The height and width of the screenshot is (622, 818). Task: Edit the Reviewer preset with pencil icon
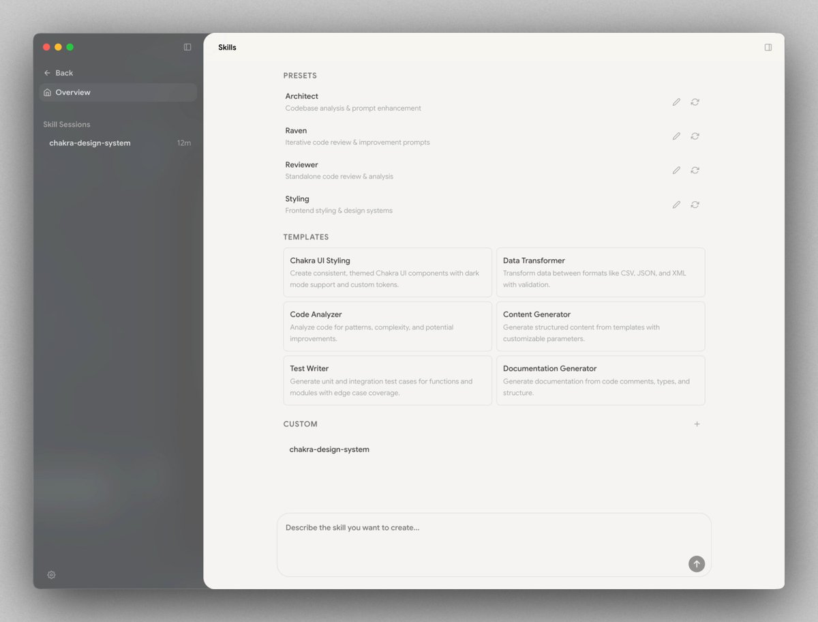point(676,171)
